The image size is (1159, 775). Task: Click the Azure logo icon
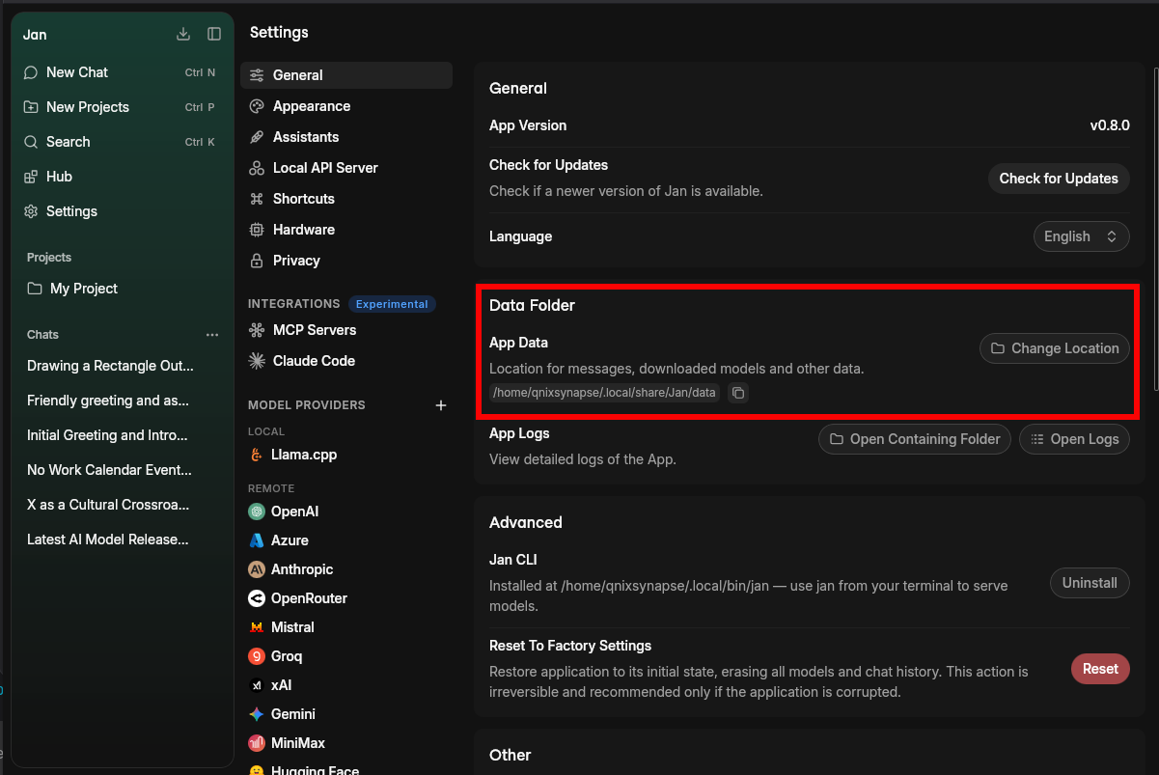[256, 540]
